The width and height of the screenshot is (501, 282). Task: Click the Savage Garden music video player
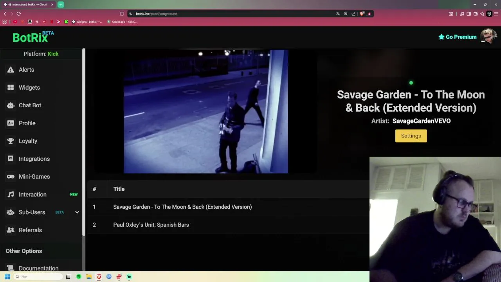pyautogui.click(x=206, y=111)
